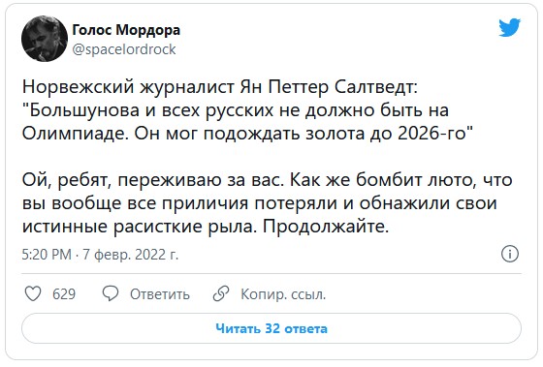Screen dimensions: 543x367
Task: Click the line with приличия потеряли
Action: (x=260, y=203)
